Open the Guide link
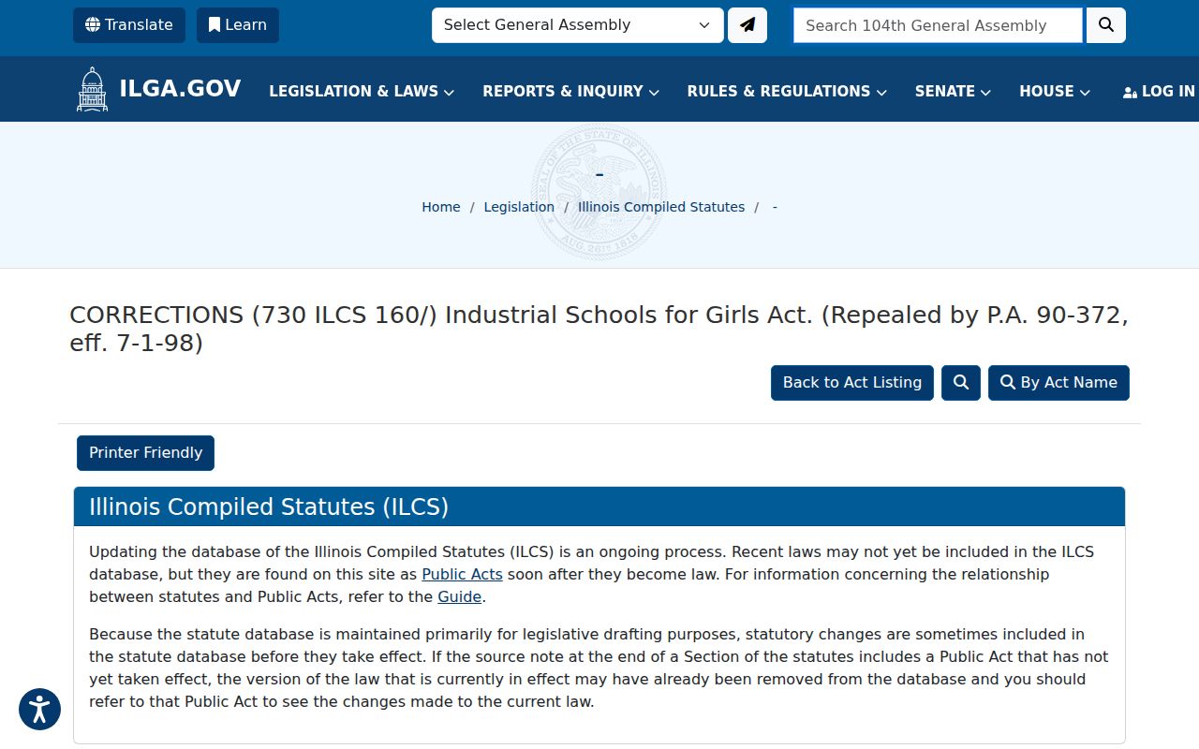The image size is (1199, 749). (x=459, y=596)
